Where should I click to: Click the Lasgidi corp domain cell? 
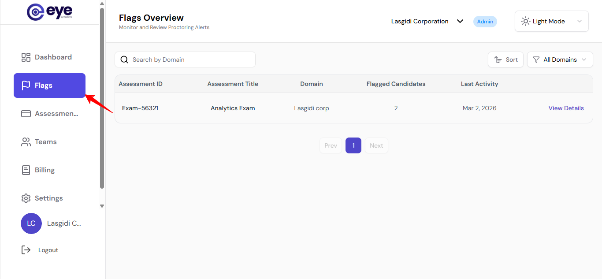[x=312, y=108]
